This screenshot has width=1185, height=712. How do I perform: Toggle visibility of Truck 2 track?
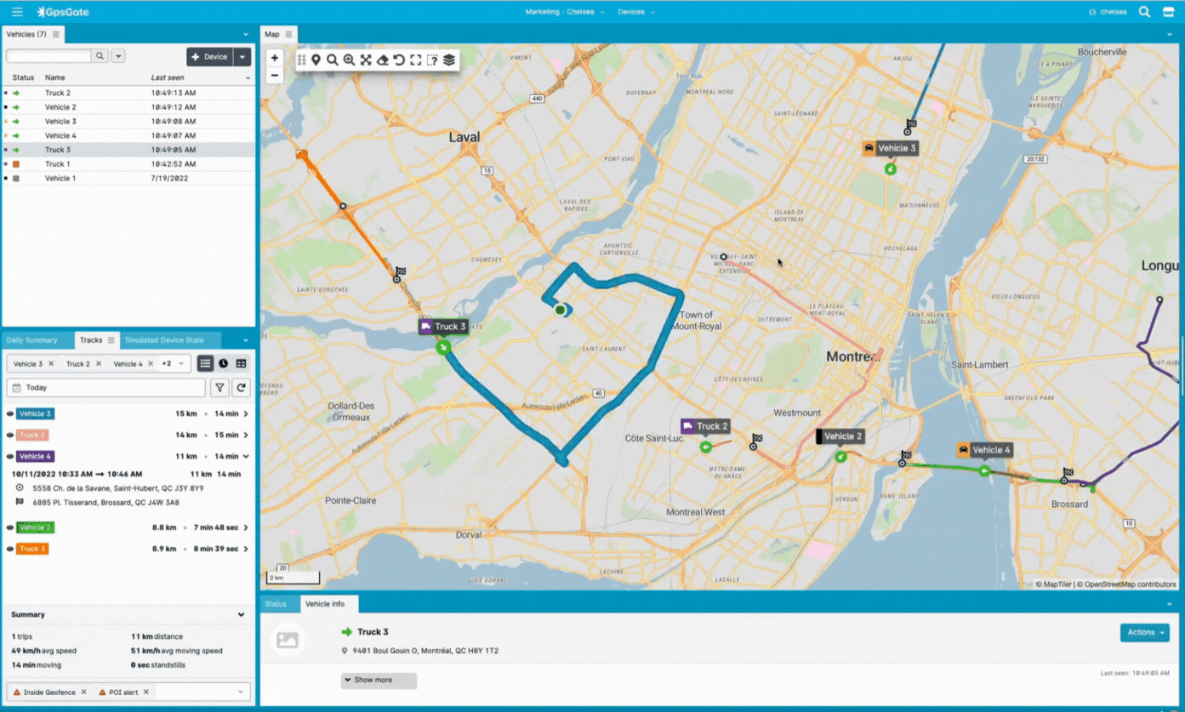[10, 435]
